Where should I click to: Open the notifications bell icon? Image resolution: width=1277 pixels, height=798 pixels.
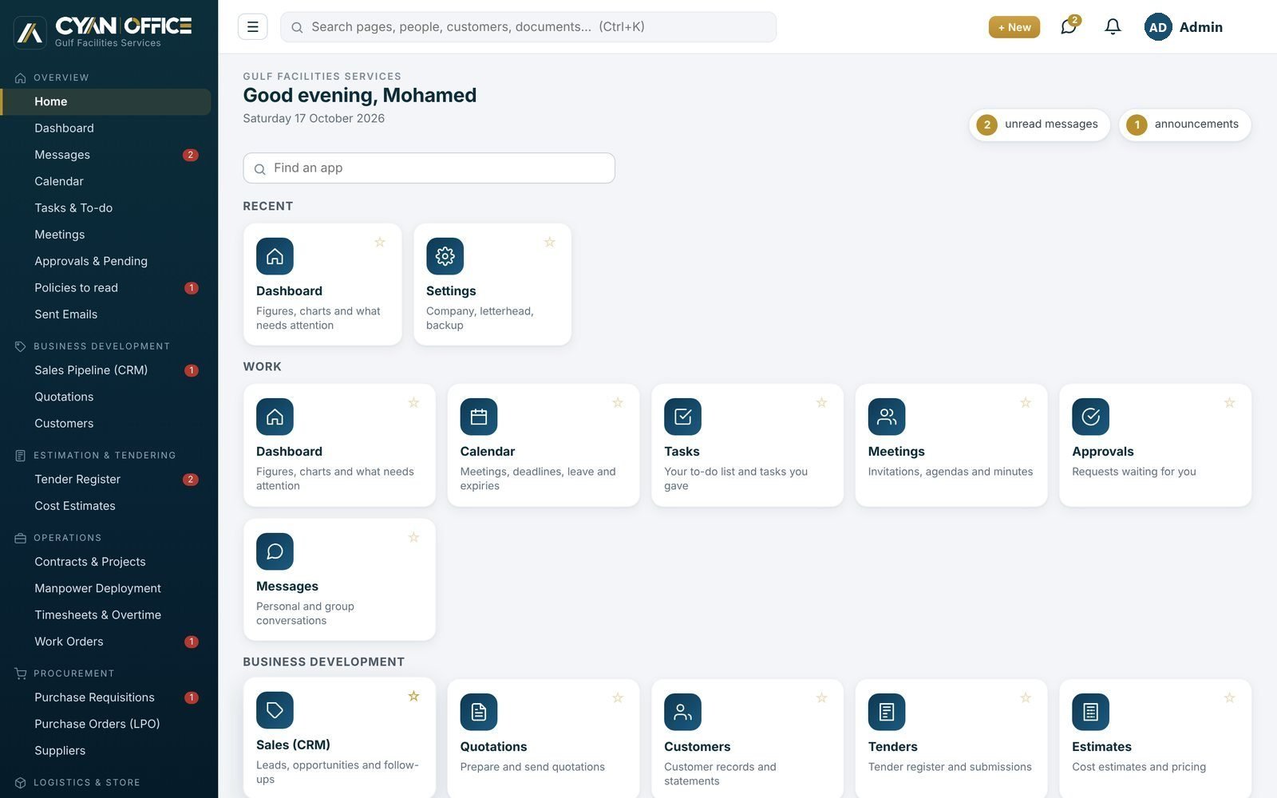coord(1113,26)
